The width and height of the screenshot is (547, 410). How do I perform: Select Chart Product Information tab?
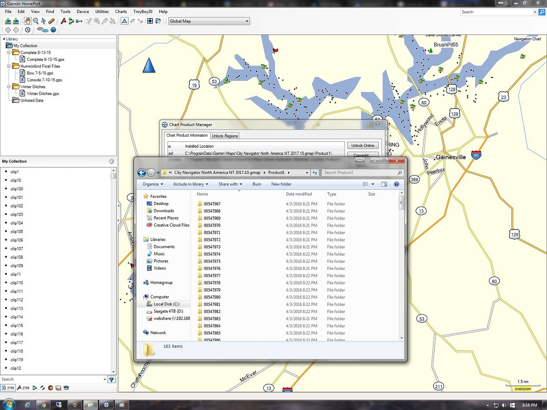click(x=187, y=136)
